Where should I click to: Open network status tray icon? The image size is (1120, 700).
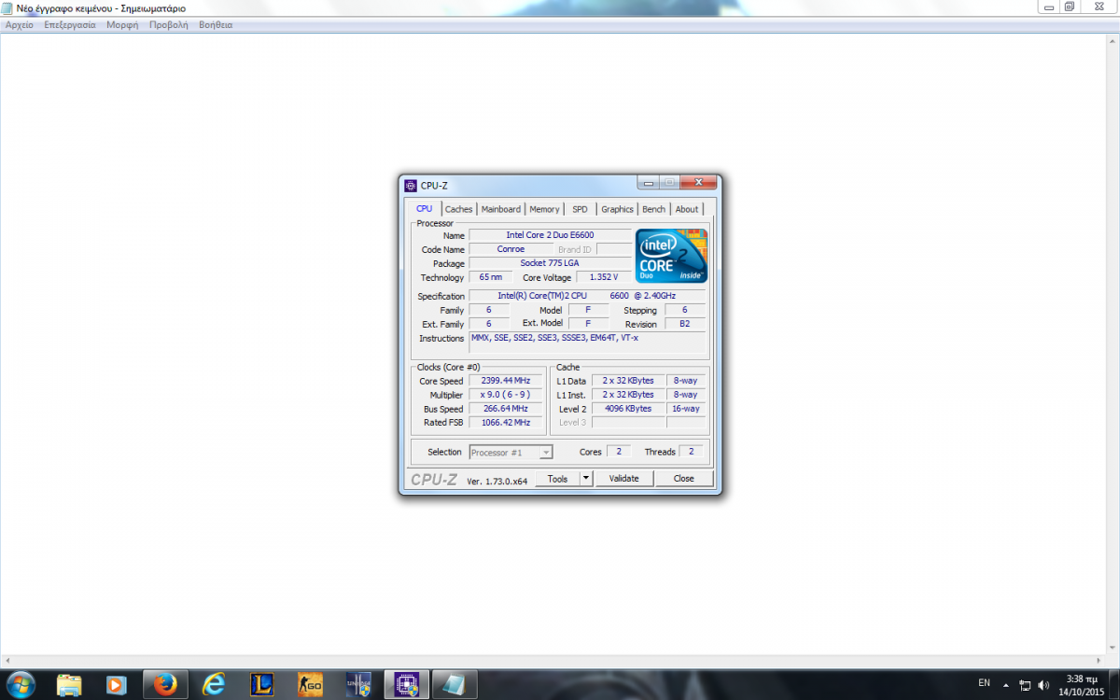click(x=1025, y=684)
